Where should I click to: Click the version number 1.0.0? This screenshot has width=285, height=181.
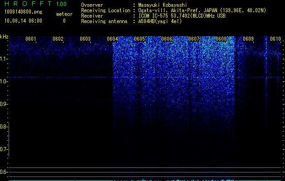pos(61,4)
